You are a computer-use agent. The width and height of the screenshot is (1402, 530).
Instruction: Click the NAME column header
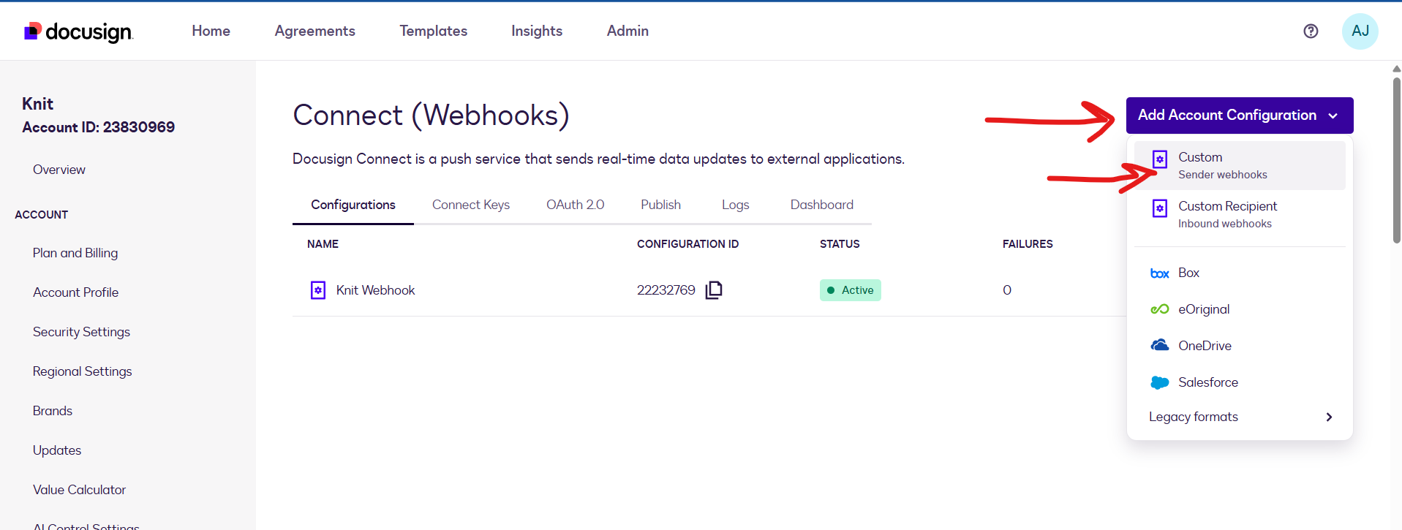[x=323, y=244]
